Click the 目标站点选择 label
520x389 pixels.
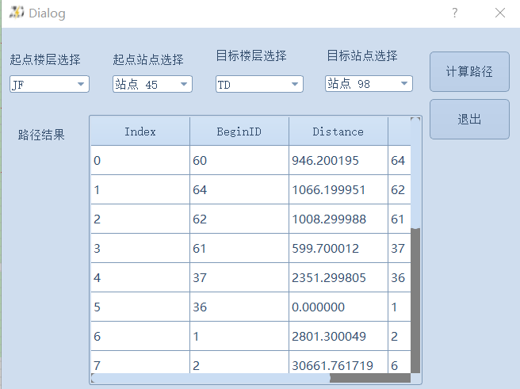pos(362,55)
